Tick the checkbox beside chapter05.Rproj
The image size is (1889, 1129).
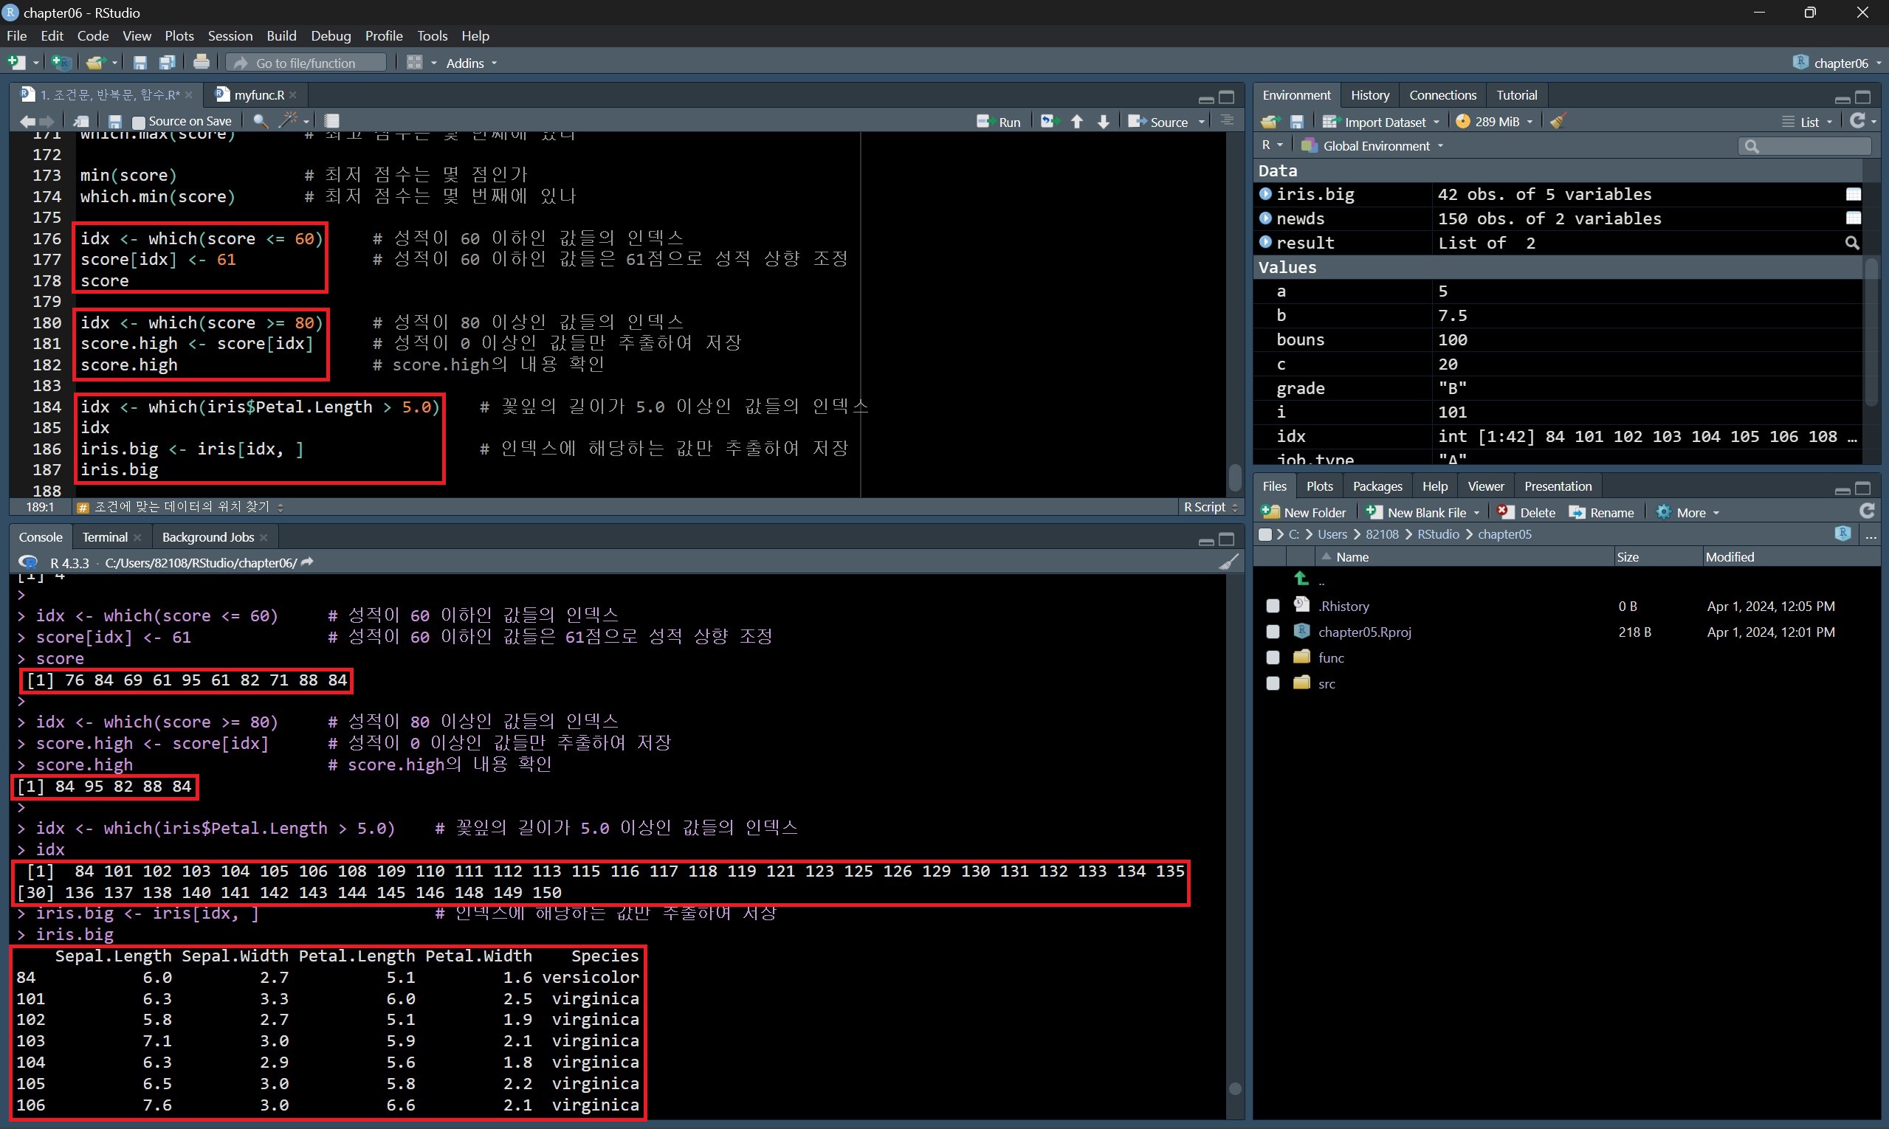click(x=1273, y=632)
